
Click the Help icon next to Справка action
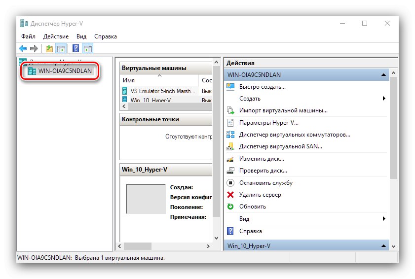point(230,231)
